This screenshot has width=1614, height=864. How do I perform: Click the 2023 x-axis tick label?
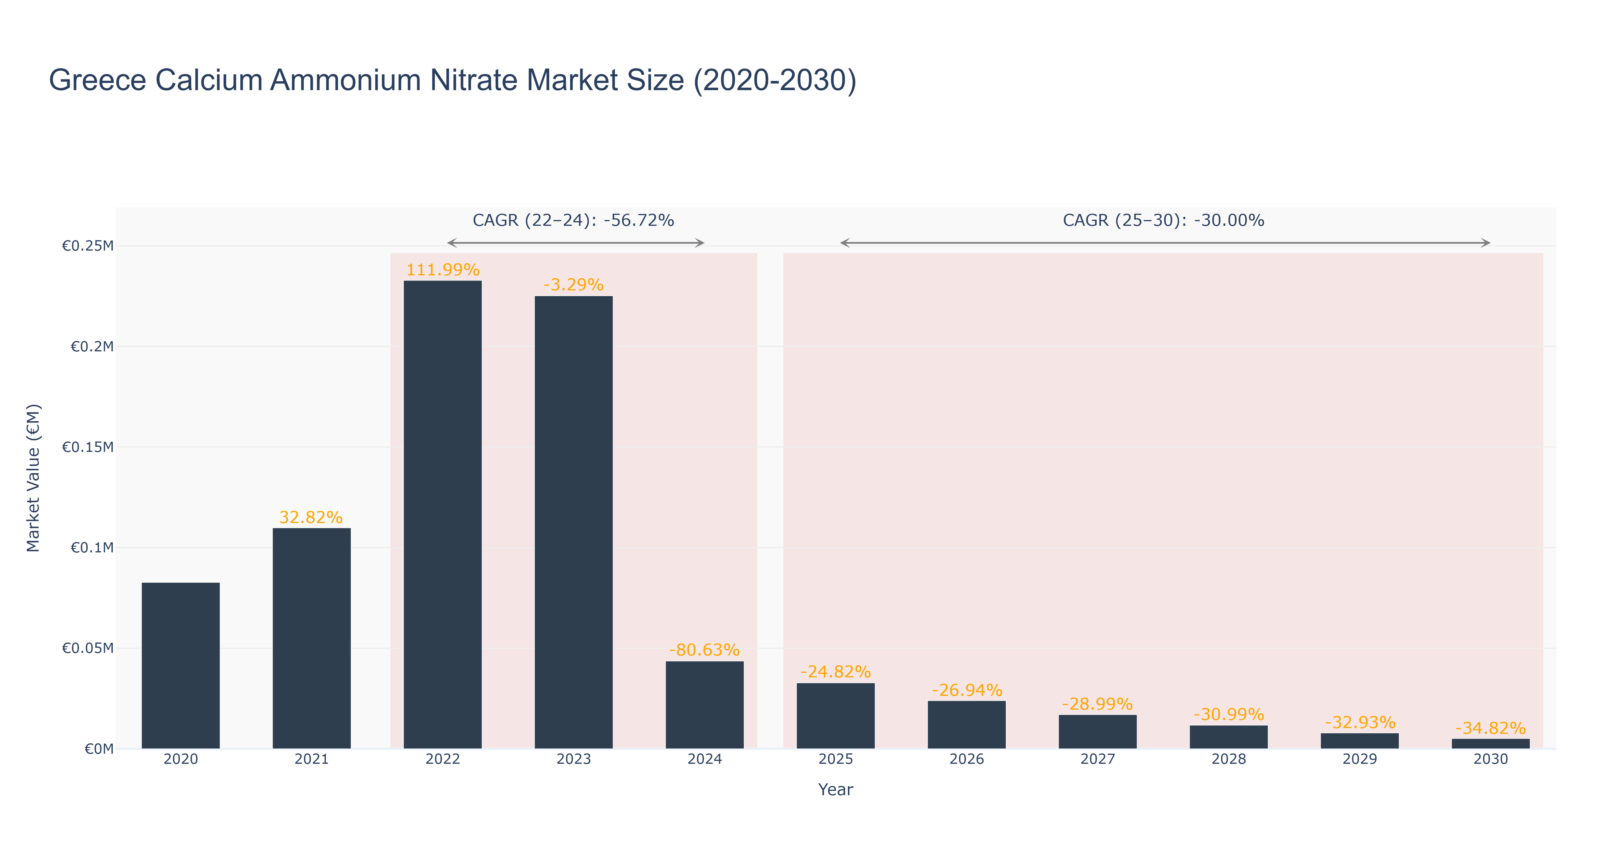[x=573, y=759]
